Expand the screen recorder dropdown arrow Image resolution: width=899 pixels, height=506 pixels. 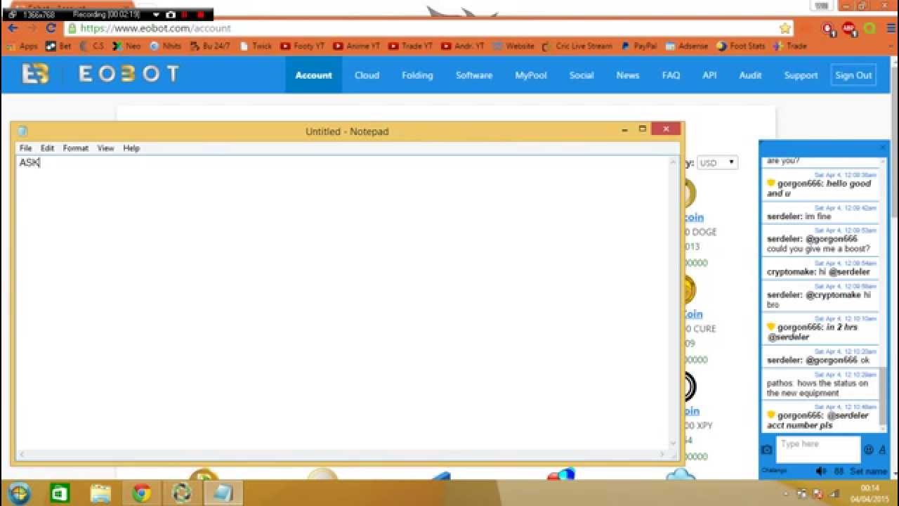pyautogui.click(x=156, y=14)
